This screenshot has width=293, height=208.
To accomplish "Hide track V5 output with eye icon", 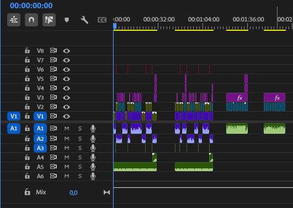I will click(x=66, y=79).
